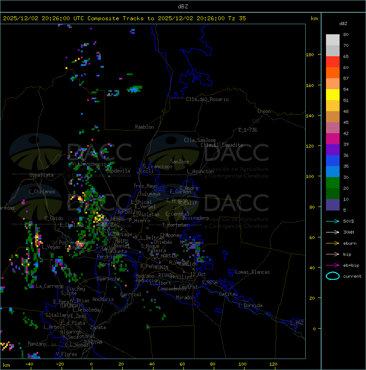Click the light gray top legend swatch

click(x=333, y=40)
